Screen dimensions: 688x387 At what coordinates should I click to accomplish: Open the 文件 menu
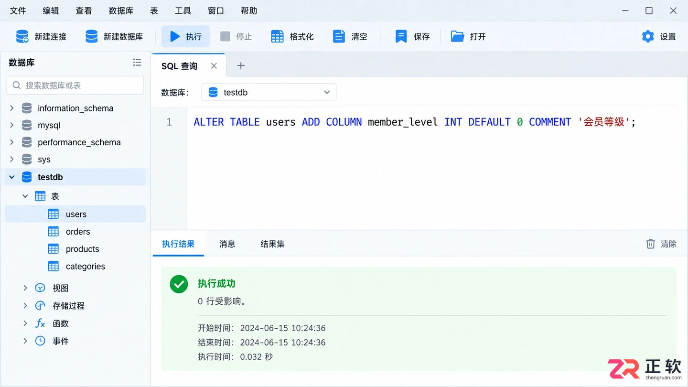coord(18,11)
